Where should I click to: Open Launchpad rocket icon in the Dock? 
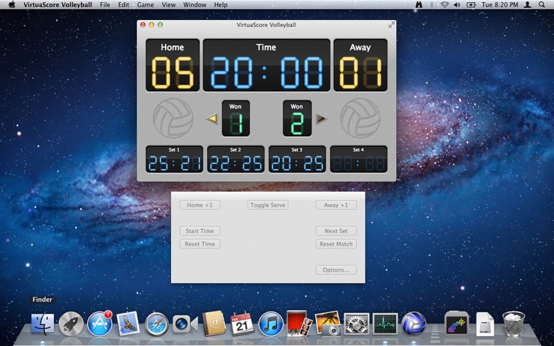(71, 323)
